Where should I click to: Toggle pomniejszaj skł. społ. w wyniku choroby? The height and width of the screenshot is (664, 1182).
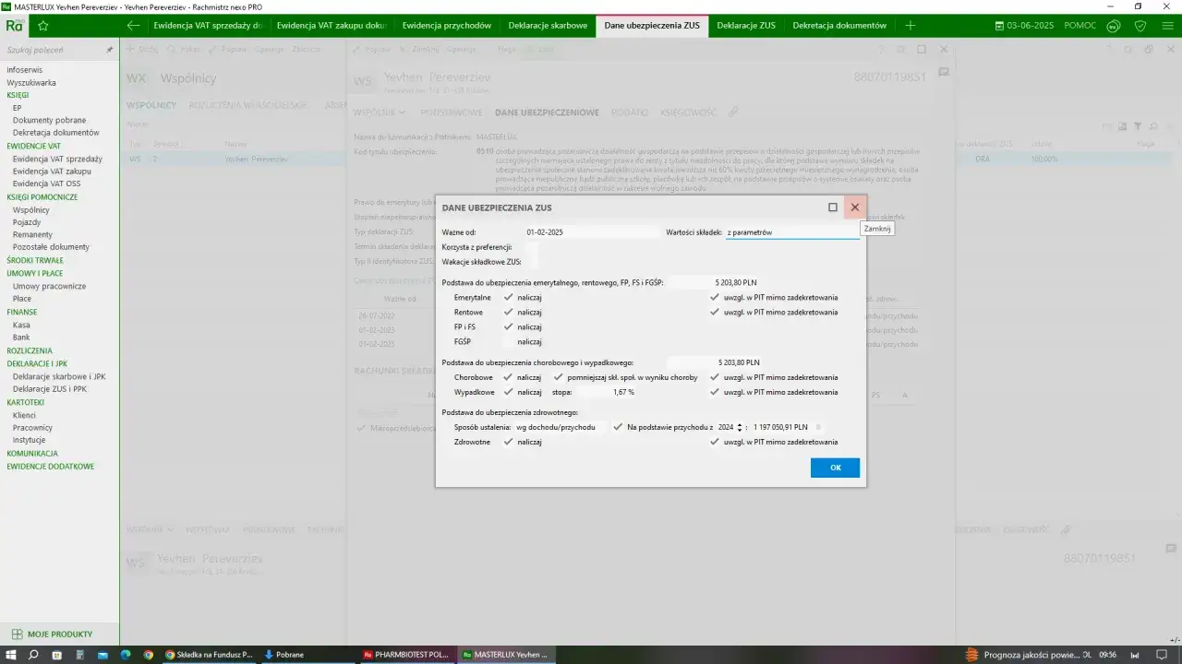pos(558,377)
